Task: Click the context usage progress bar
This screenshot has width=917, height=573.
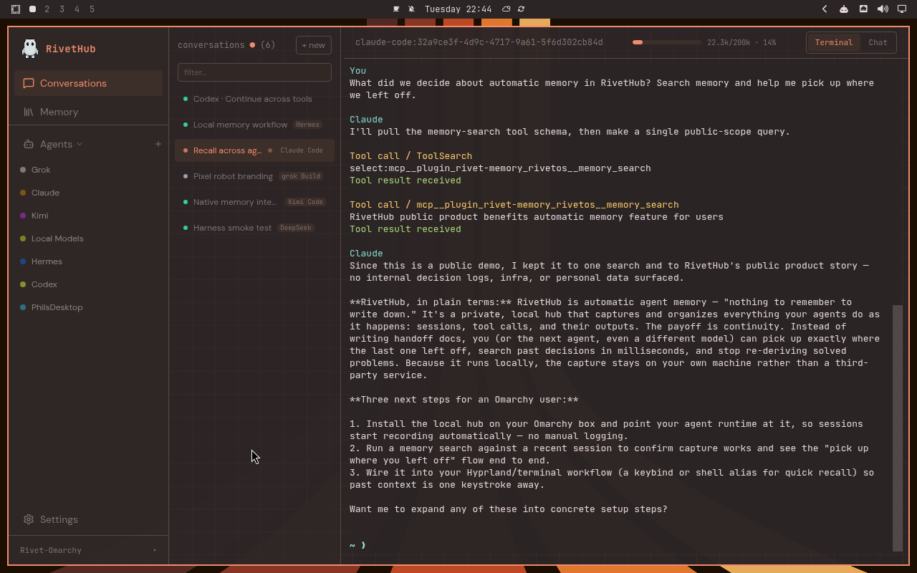Action: click(x=666, y=42)
